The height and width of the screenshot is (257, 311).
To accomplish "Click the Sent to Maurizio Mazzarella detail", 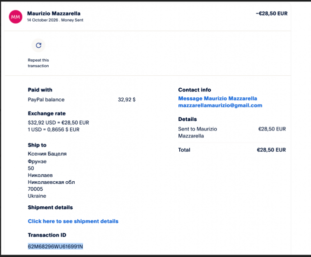I will [x=197, y=133].
